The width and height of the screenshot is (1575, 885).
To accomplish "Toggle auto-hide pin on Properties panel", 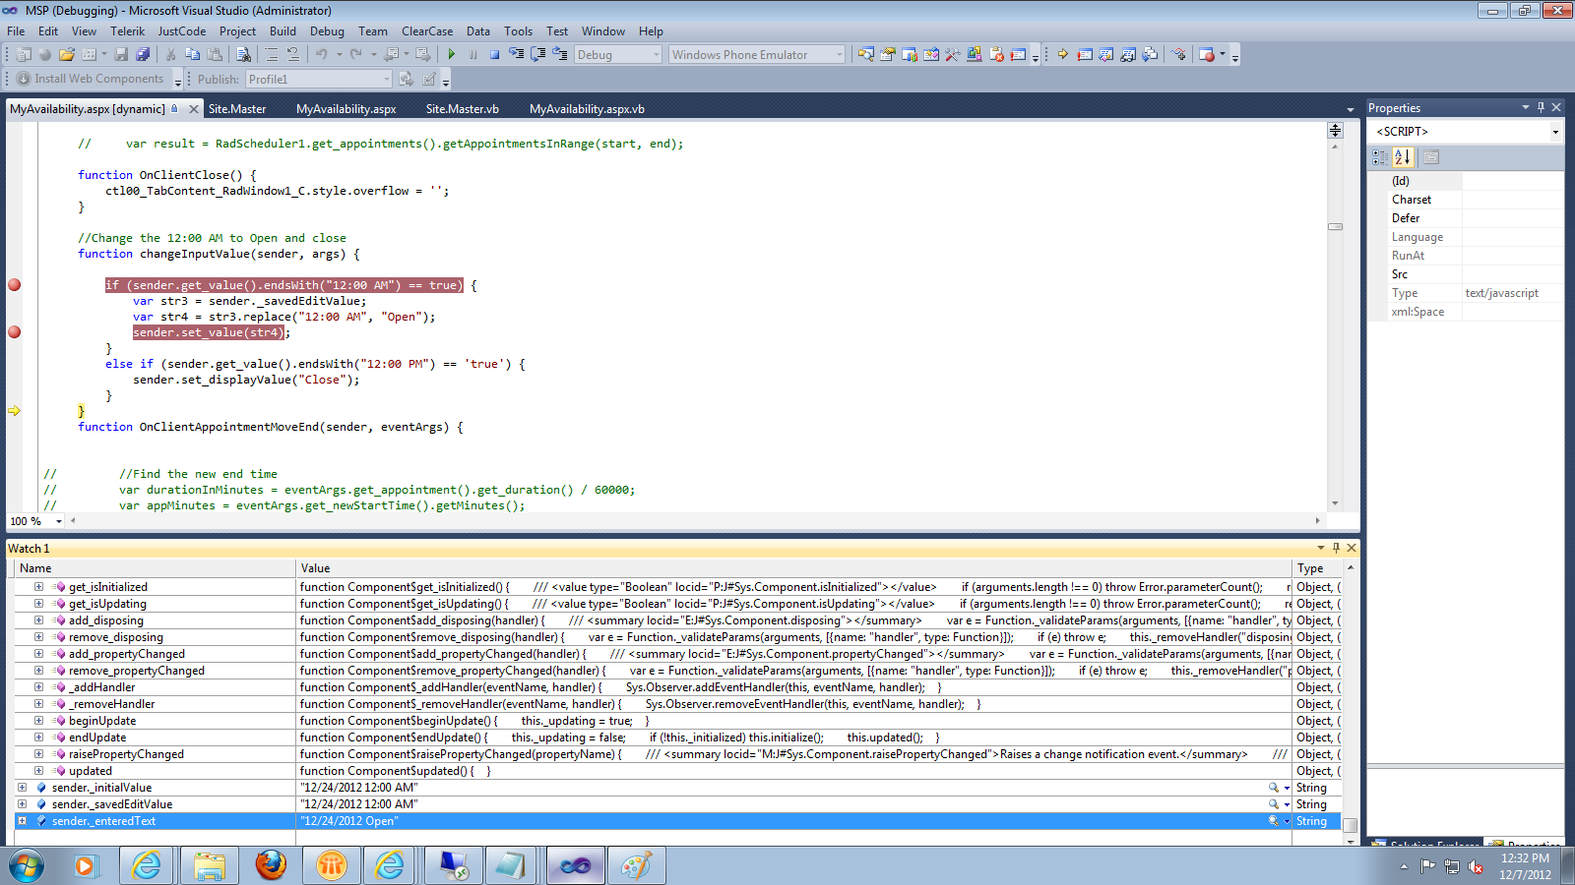I will 1541,107.
